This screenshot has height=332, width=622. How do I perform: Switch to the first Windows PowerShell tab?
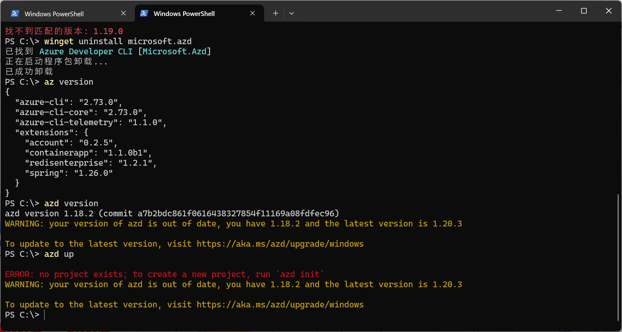54,14
